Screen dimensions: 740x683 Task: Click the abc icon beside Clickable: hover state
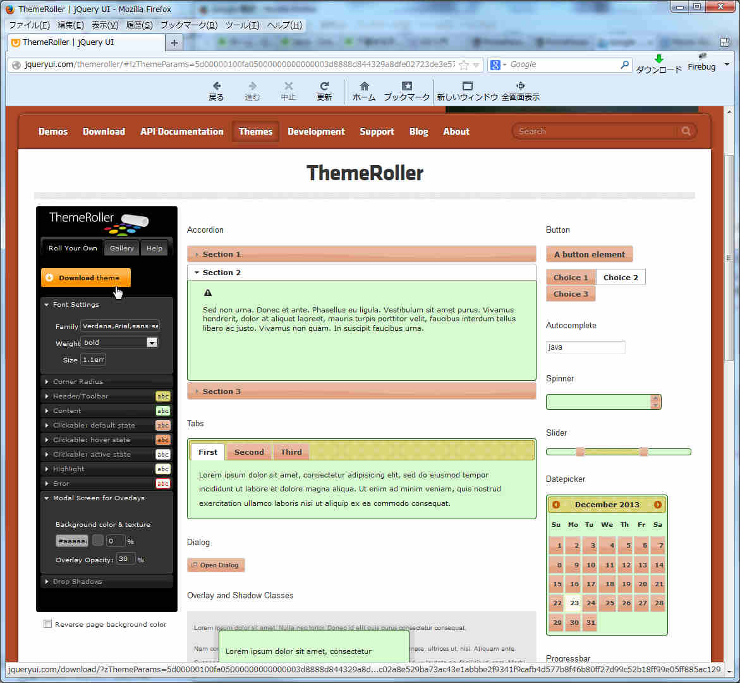pyautogui.click(x=163, y=440)
